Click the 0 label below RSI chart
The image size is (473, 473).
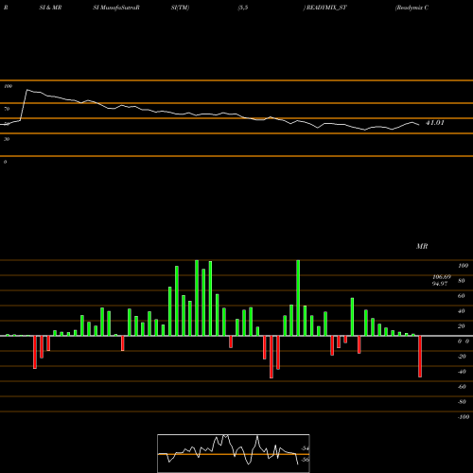click(5, 162)
